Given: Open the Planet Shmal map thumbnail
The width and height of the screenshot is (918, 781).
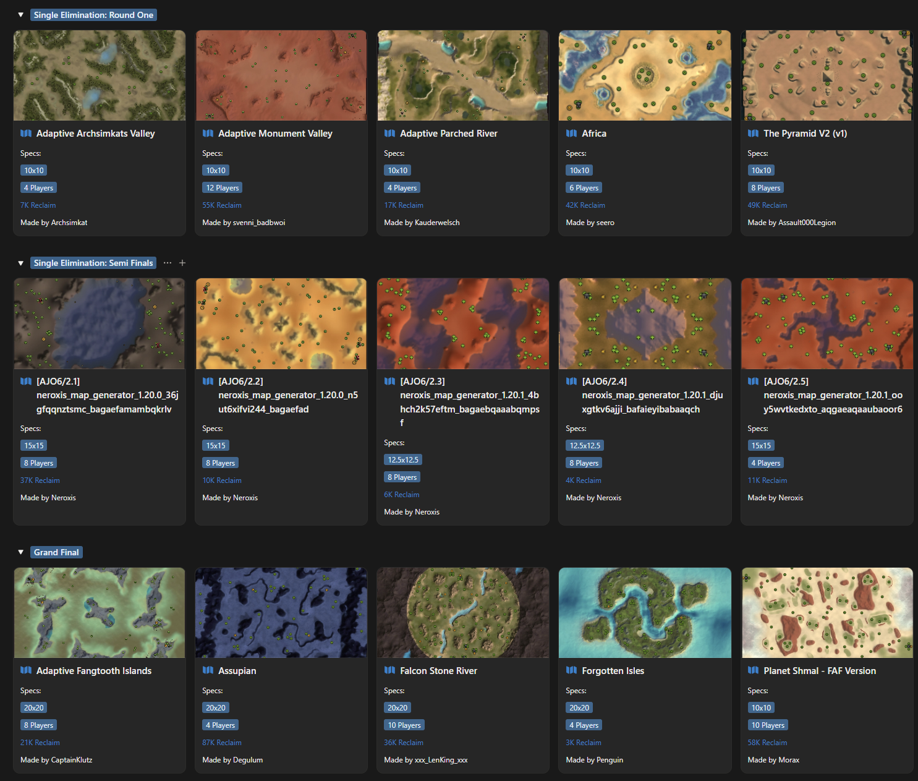Looking at the screenshot, I should click(x=827, y=613).
